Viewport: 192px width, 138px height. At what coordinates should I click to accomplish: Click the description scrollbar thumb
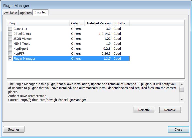182,89
